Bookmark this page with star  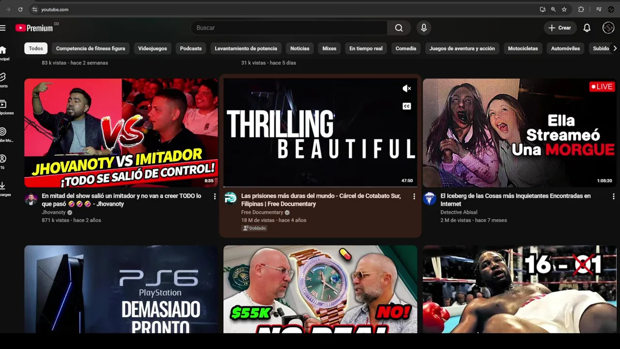coord(564,9)
